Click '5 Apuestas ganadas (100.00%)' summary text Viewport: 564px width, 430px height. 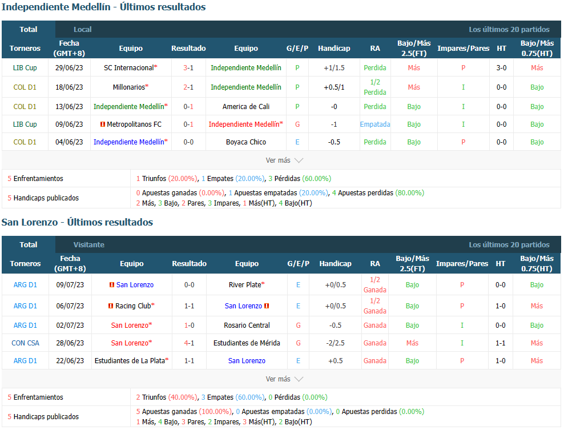pyautogui.click(x=184, y=412)
